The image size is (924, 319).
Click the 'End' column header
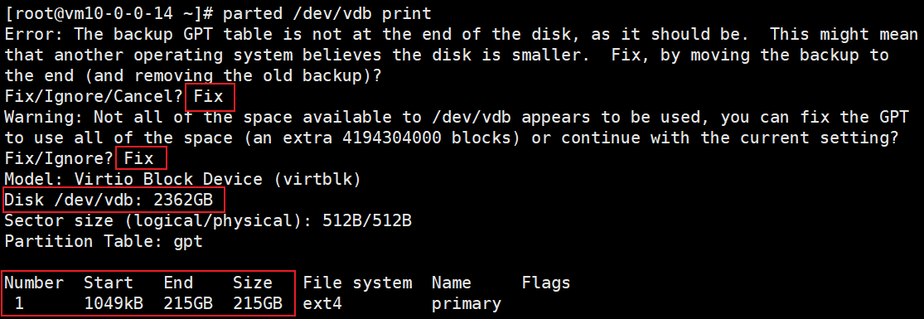coord(178,283)
